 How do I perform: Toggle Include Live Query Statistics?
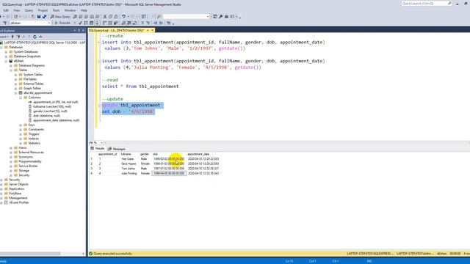pos(110,23)
